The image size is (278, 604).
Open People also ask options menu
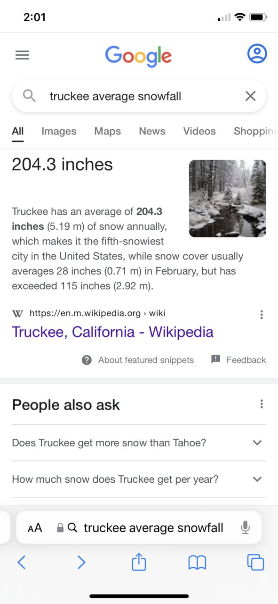262,404
